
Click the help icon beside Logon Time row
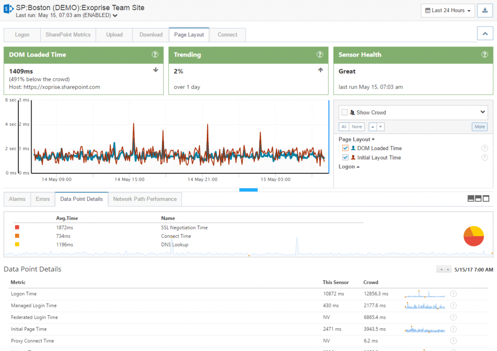(x=453, y=294)
